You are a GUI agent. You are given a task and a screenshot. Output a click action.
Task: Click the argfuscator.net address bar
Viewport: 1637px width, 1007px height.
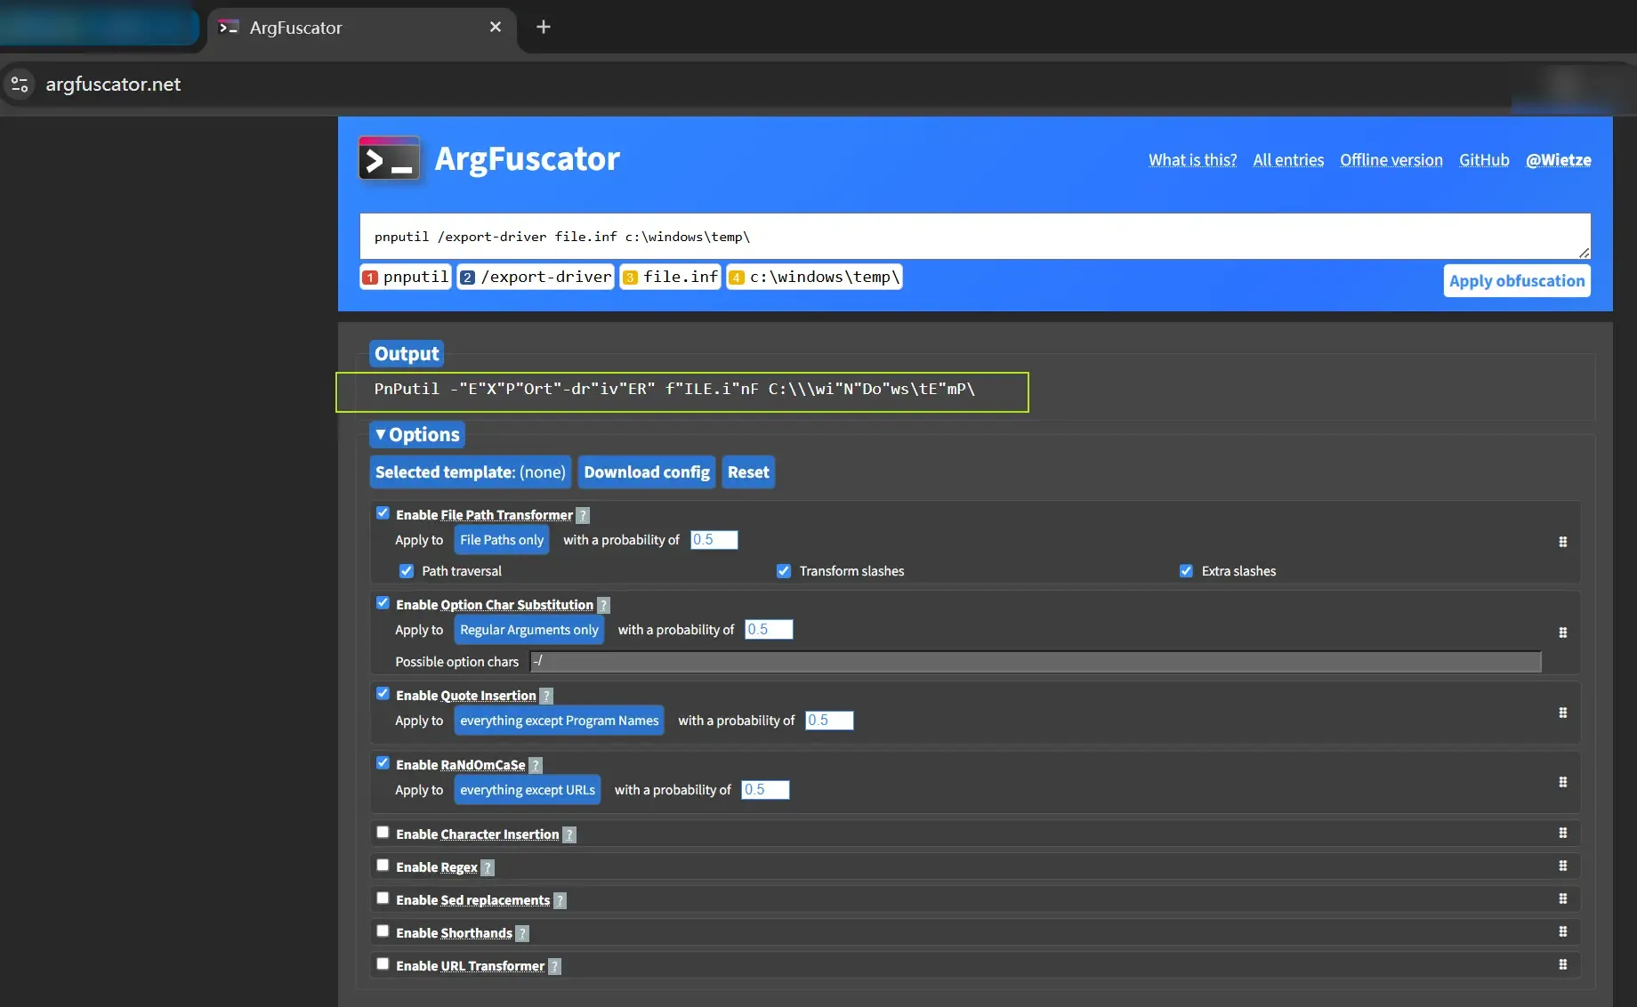[x=113, y=85]
